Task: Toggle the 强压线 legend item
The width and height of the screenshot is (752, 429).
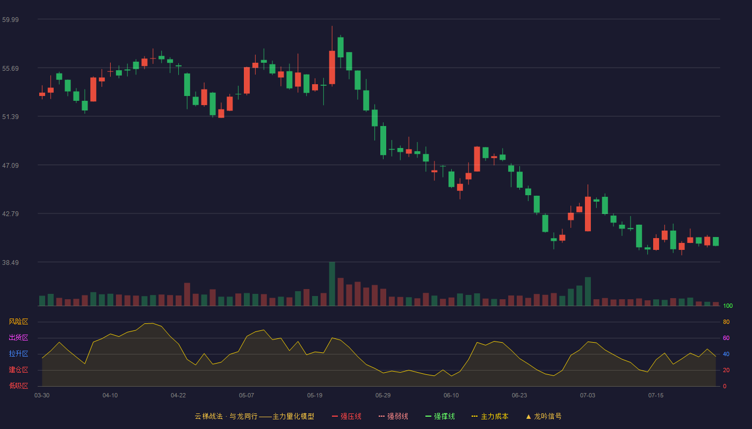Action: 346,416
